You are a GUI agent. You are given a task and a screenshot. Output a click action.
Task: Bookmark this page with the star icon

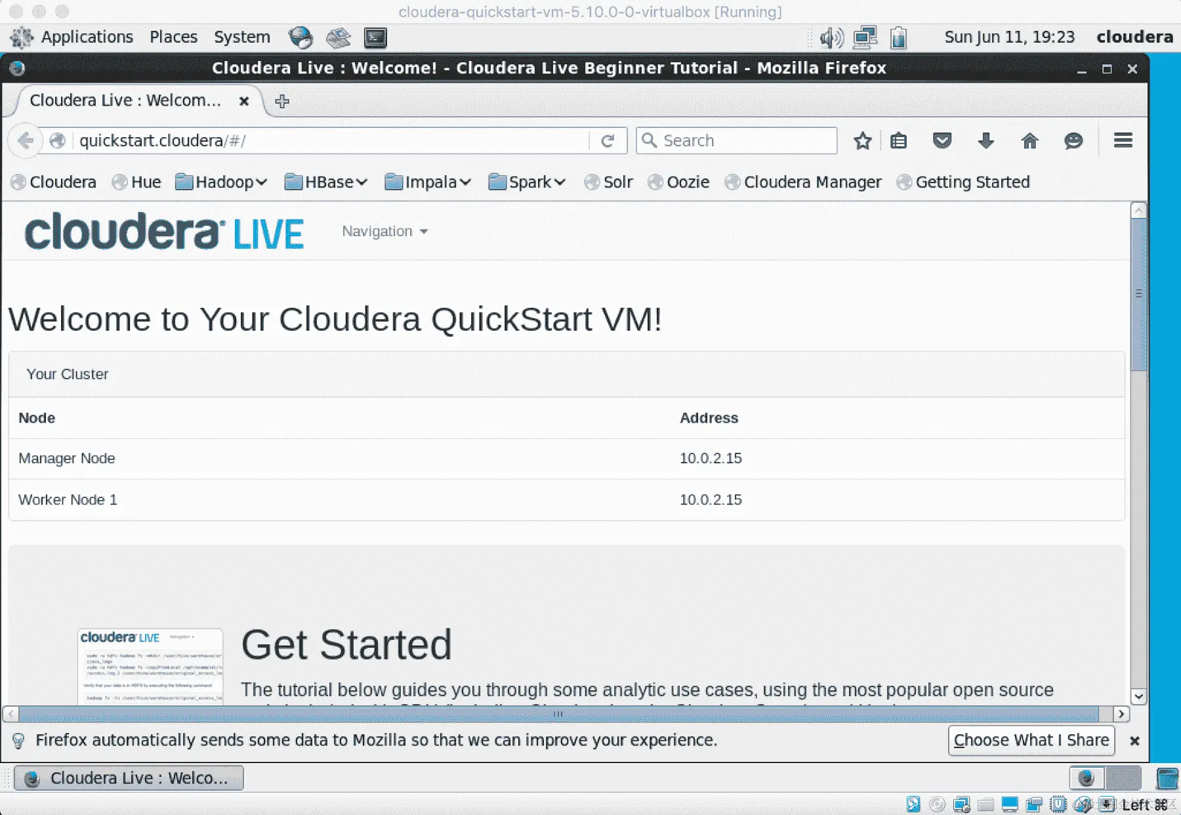click(x=862, y=140)
